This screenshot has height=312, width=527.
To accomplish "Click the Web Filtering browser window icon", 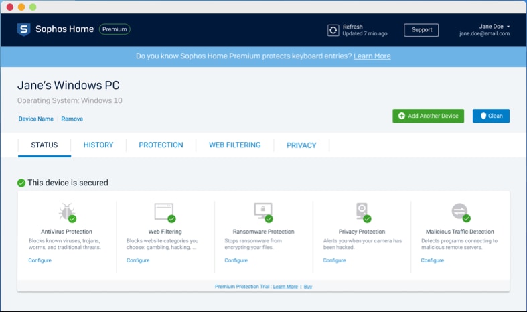I will 165,212.
